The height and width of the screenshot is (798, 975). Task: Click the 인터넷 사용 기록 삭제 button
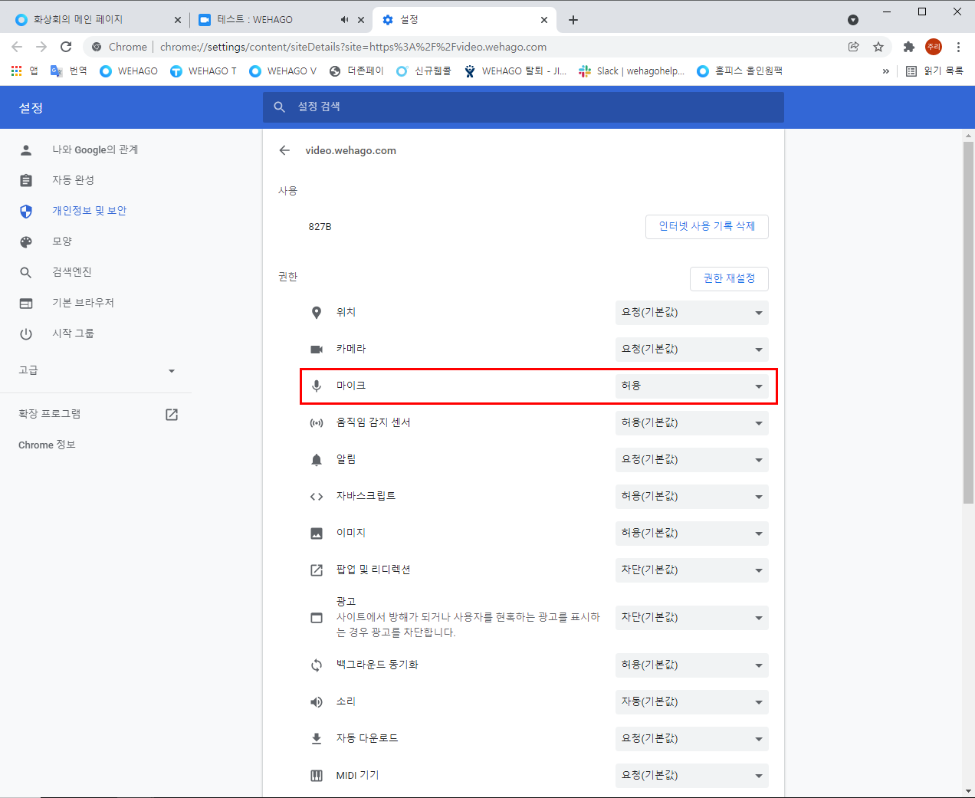click(707, 226)
